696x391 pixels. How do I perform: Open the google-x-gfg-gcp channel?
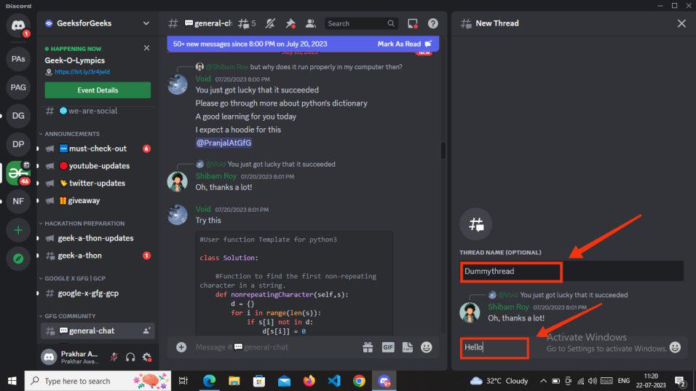(98, 293)
